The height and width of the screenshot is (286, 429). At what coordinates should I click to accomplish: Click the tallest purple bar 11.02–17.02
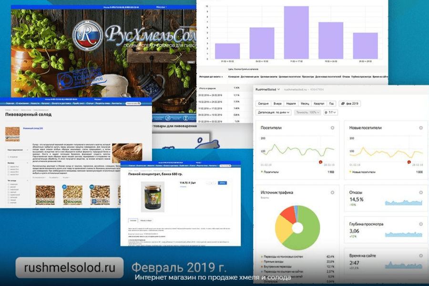point(296,32)
